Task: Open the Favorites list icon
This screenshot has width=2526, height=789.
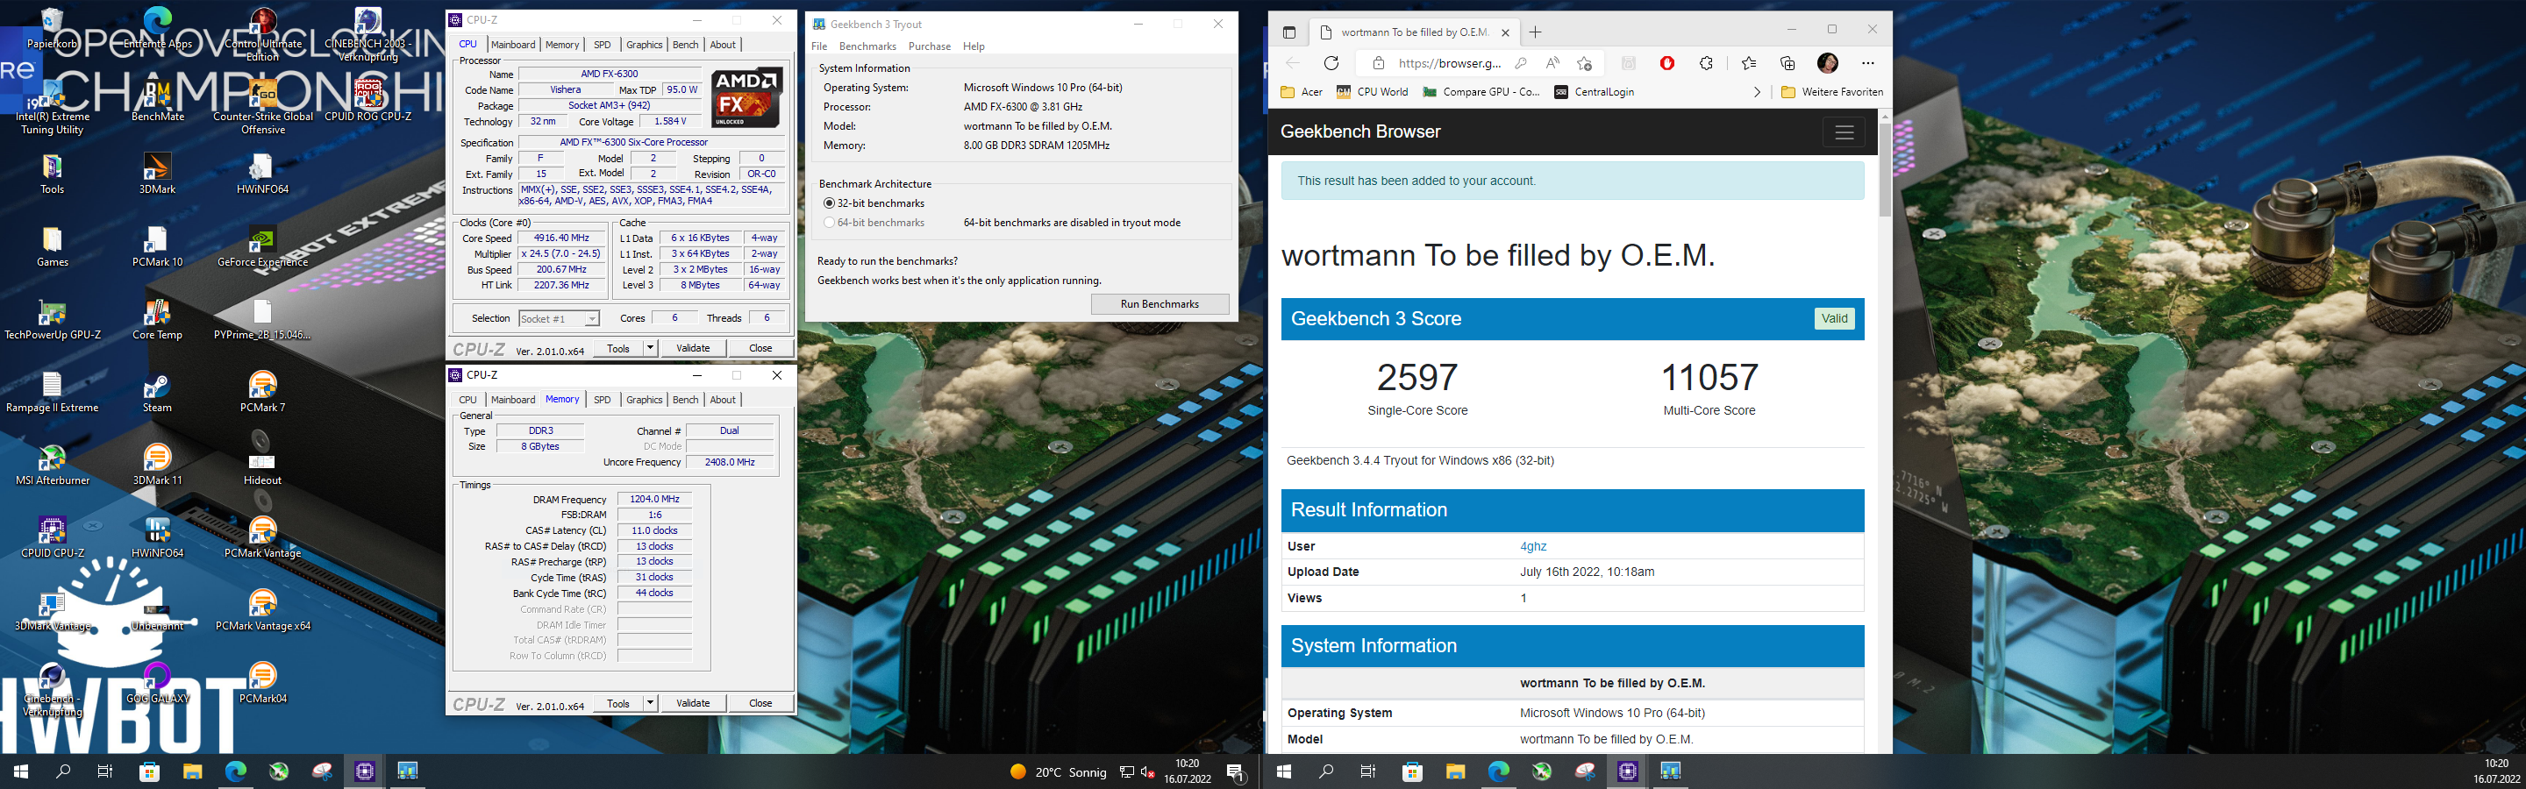Action: coord(1748,64)
